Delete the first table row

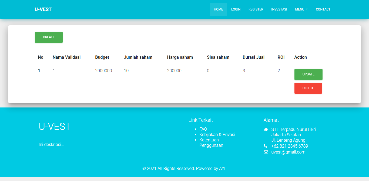pyautogui.click(x=308, y=88)
